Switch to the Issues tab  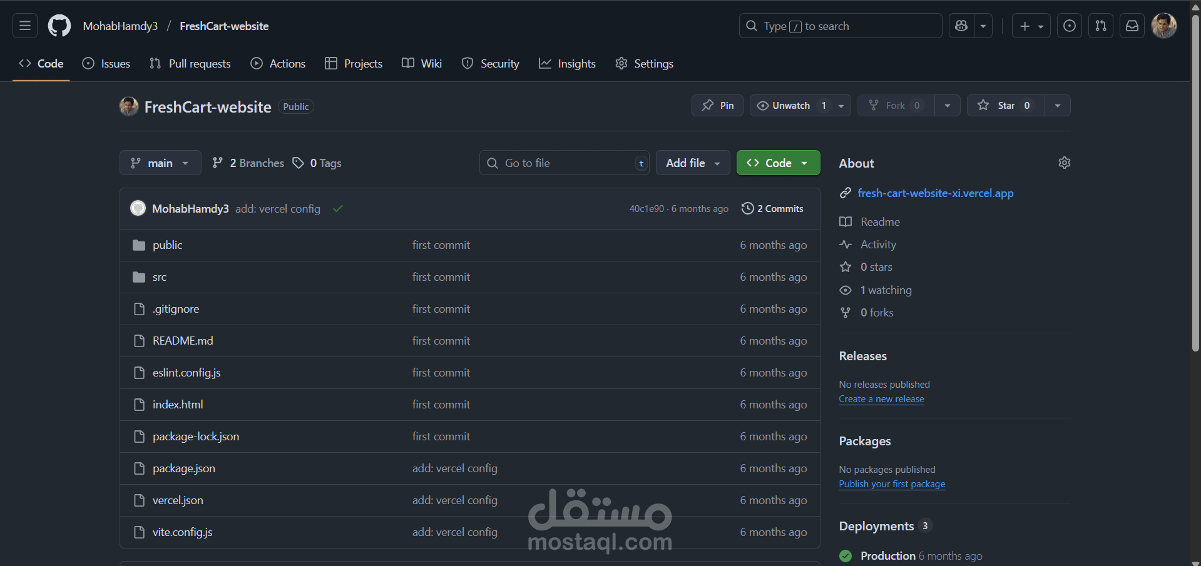pos(106,63)
